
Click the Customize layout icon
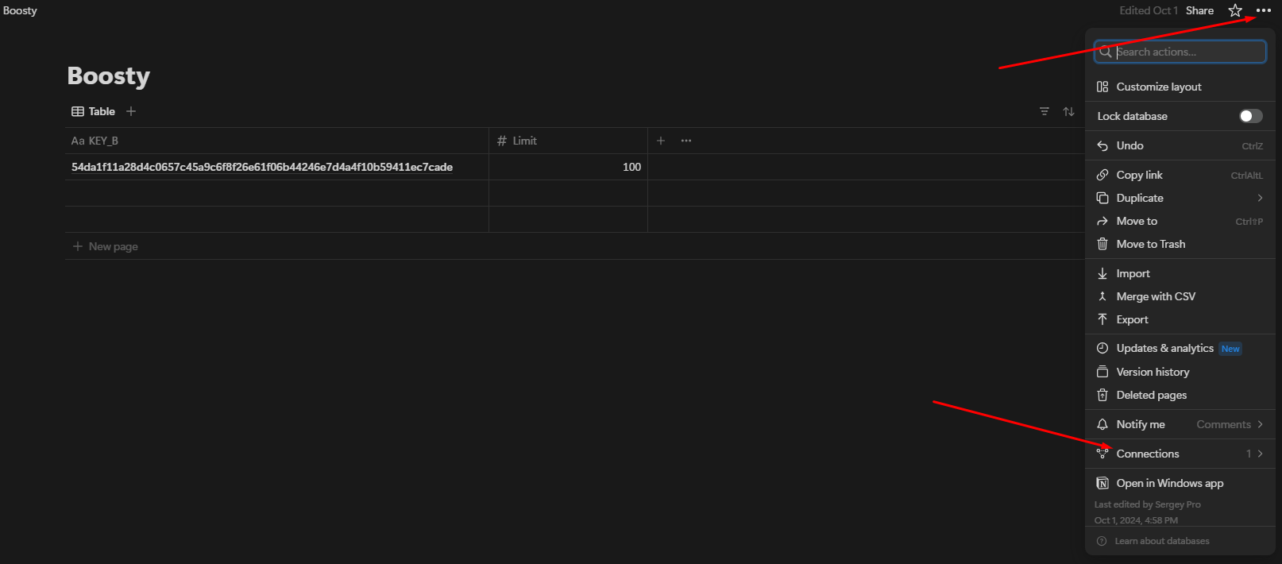click(1102, 87)
